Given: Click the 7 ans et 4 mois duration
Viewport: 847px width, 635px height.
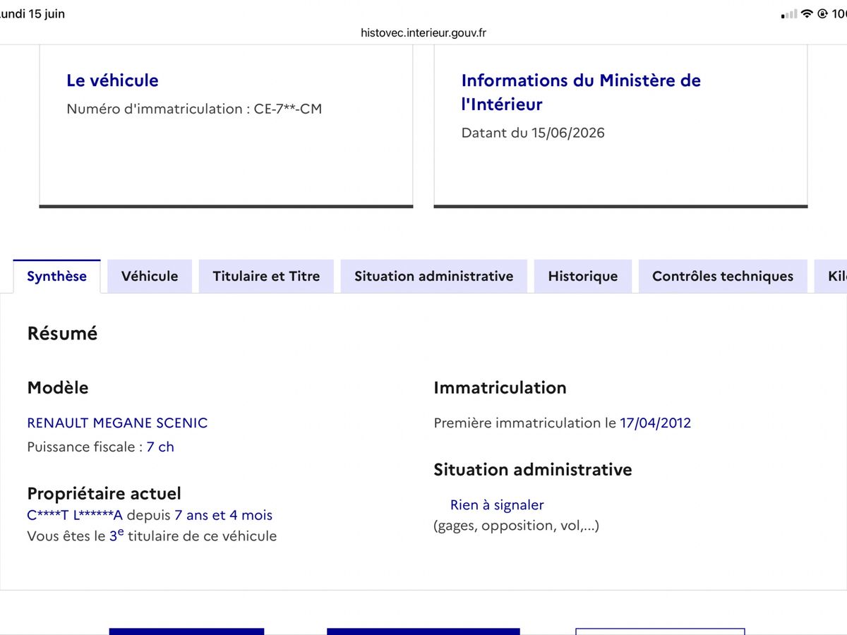Looking at the screenshot, I should 223,515.
